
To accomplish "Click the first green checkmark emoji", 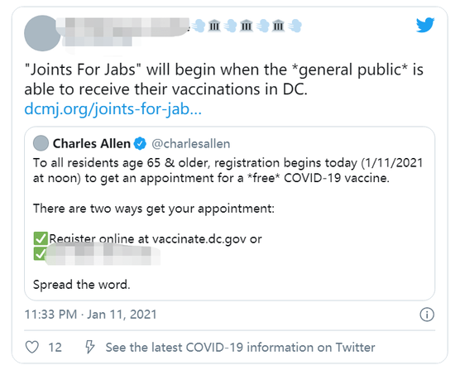I will point(41,238).
